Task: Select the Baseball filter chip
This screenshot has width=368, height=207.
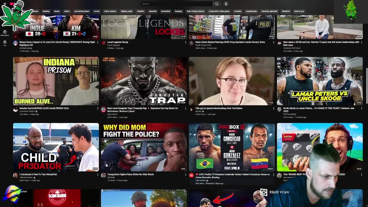Action: 153,11
